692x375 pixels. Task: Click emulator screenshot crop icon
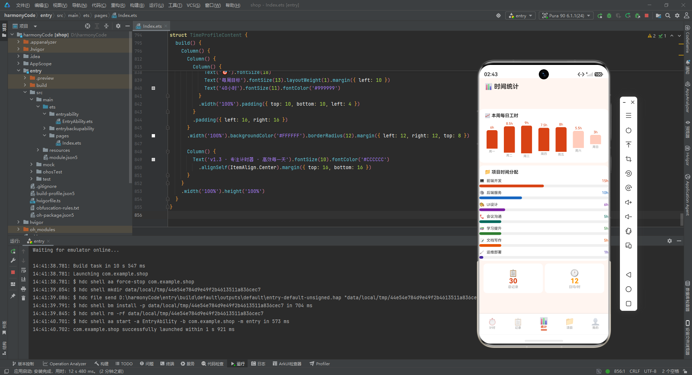pyautogui.click(x=629, y=159)
